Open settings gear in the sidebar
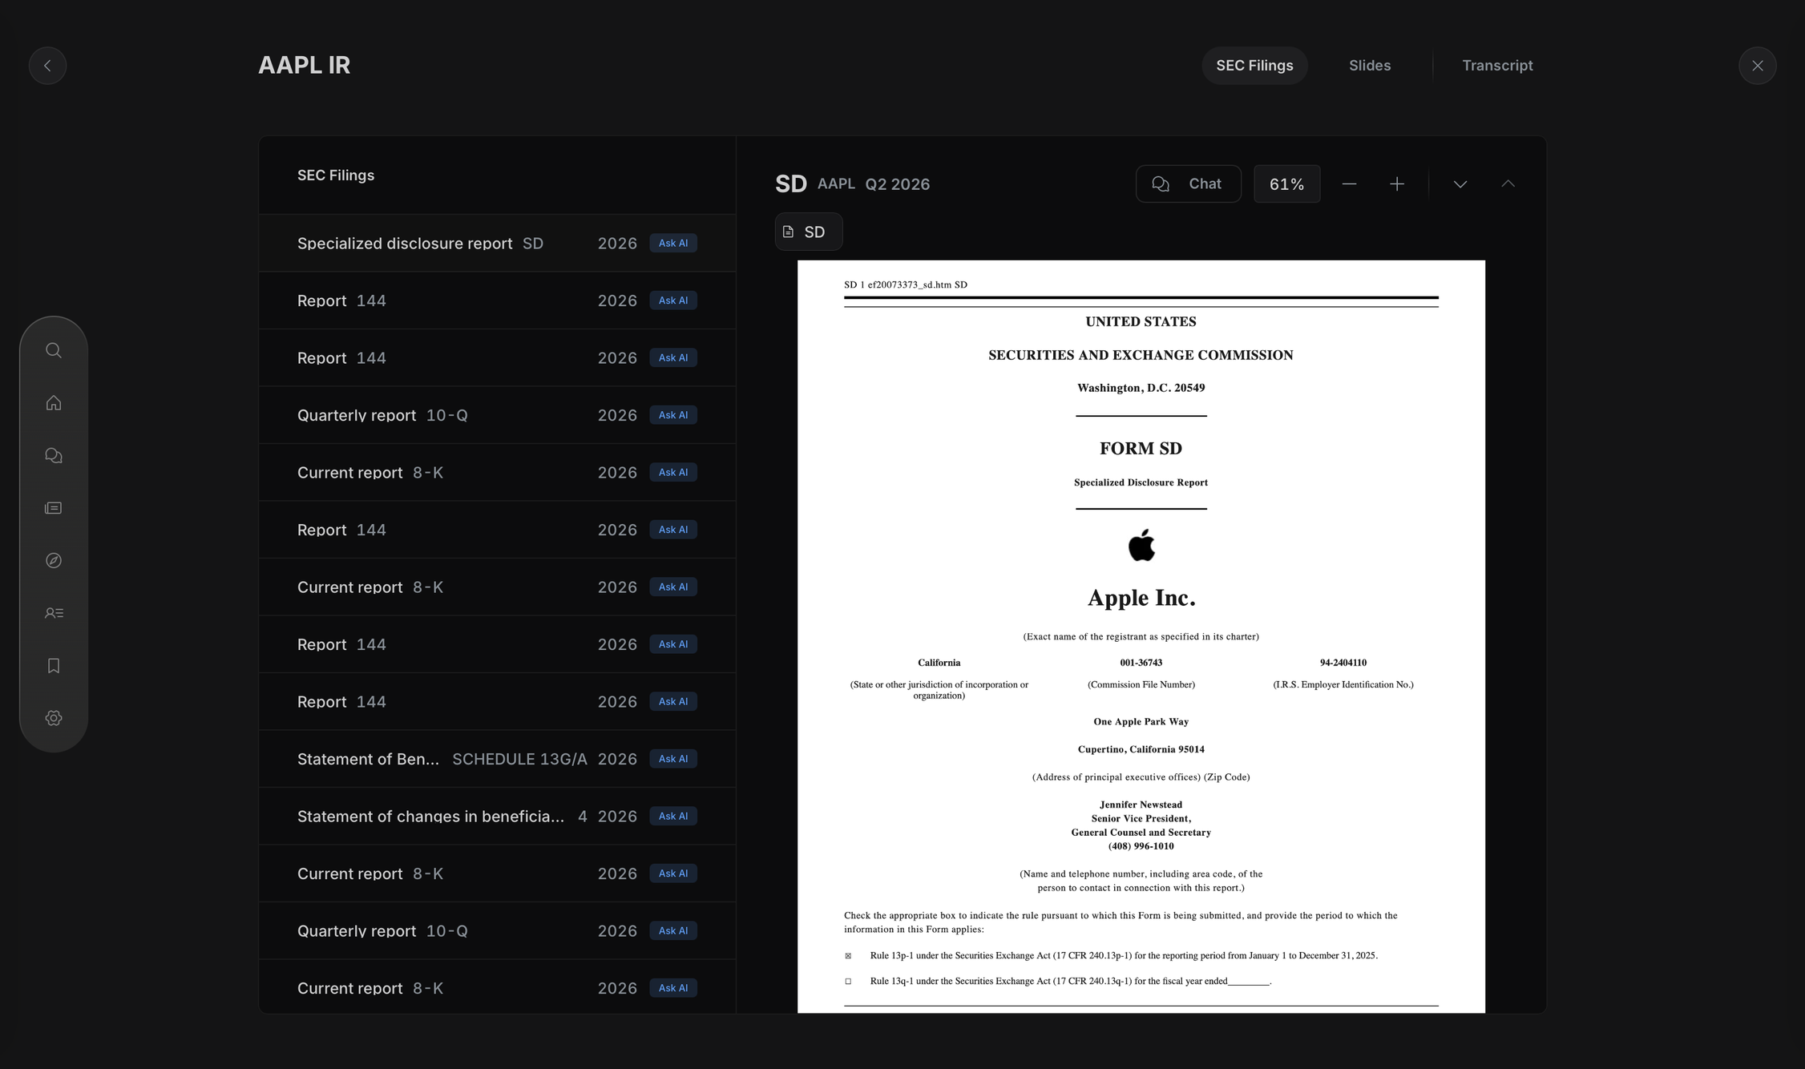 54,718
